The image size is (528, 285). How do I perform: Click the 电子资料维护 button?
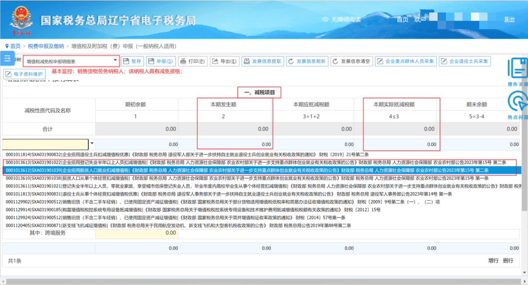point(24,74)
